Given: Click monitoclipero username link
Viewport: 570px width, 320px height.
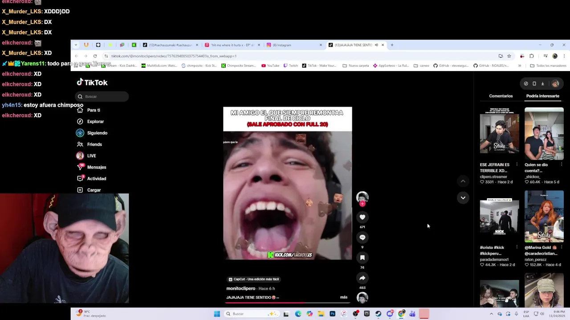Looking at the screenshot, I should (x=241, y=288).
